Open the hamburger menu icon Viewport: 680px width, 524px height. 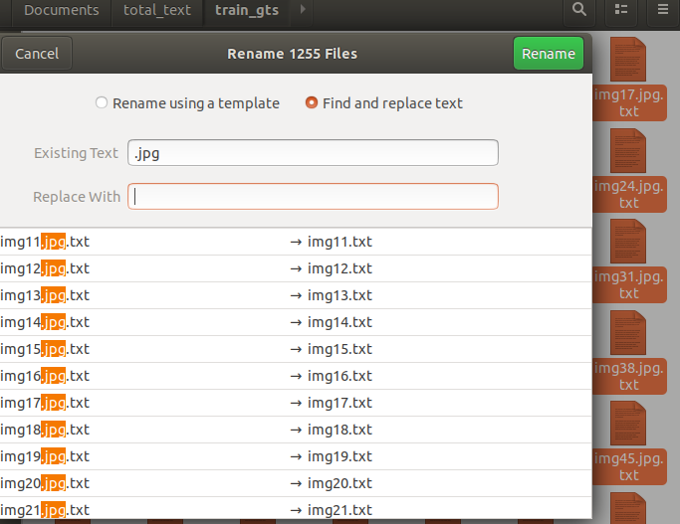point(663,10)
